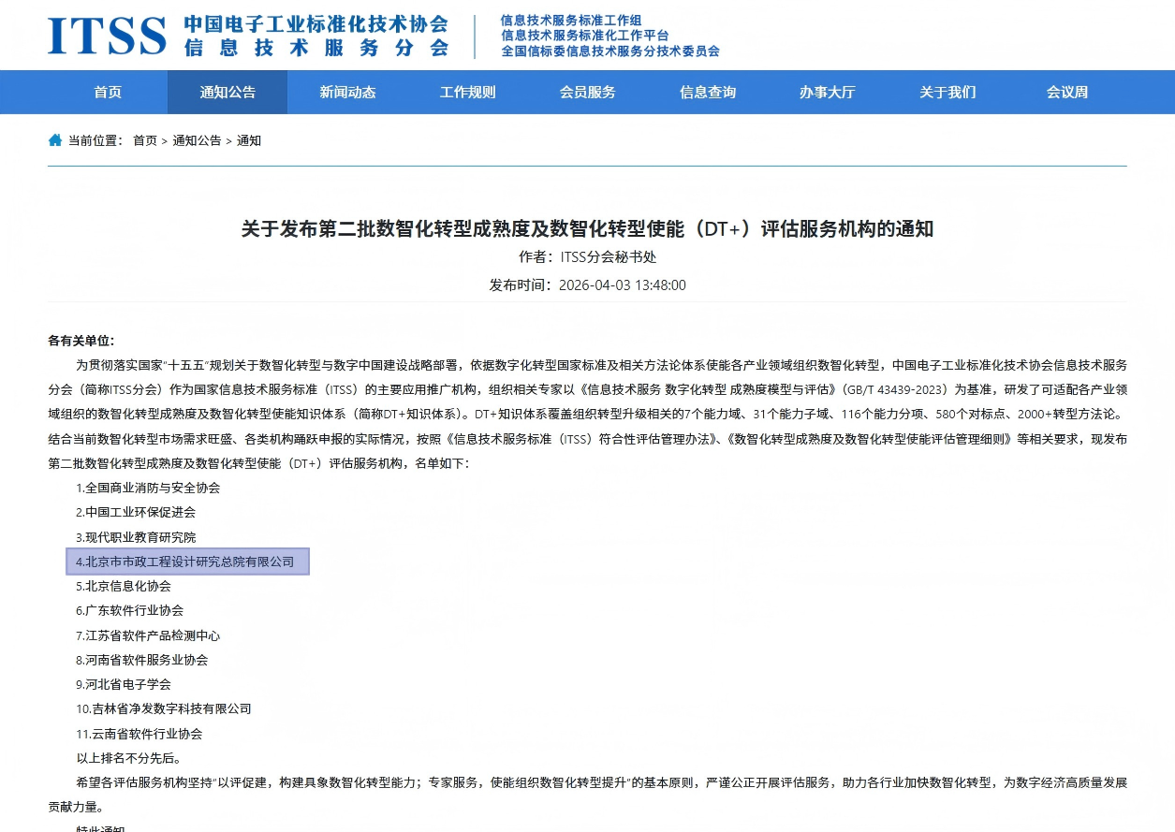Select the 吉林省净发数字科技有限公司 list entry
This screenshot has height=832, width=1175.
(163, 708)
